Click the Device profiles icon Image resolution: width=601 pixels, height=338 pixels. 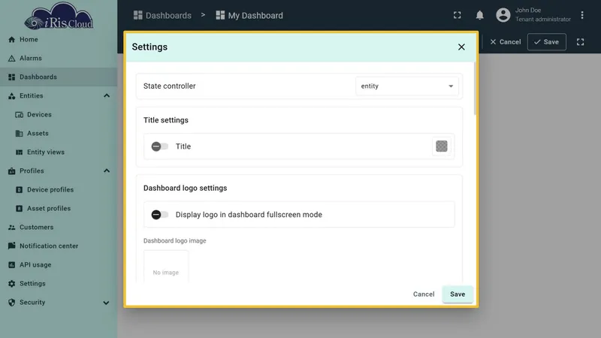point(20,190)
